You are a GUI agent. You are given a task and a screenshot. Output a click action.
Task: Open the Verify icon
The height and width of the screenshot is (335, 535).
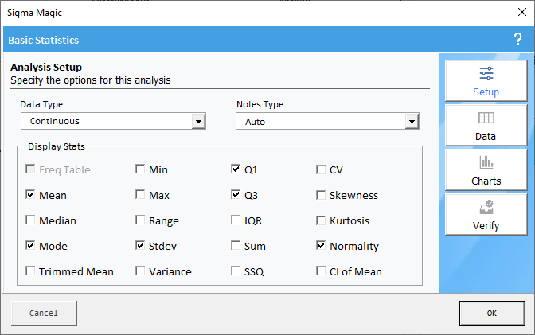[486, 208]
